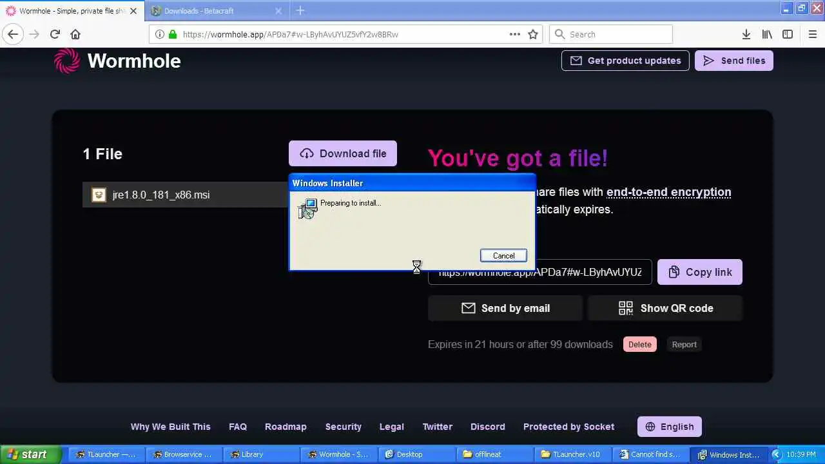This screenshot has height=464, width=825.
Task: Cancel the Windows Installer dialog
Action: coord(503,256)
